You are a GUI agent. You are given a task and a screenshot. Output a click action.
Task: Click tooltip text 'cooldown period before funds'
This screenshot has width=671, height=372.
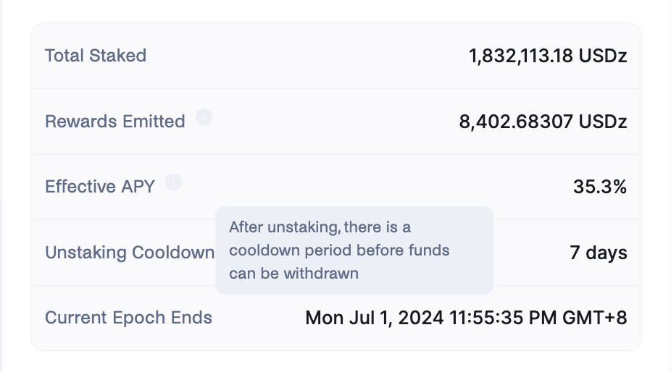pos(339,250)
